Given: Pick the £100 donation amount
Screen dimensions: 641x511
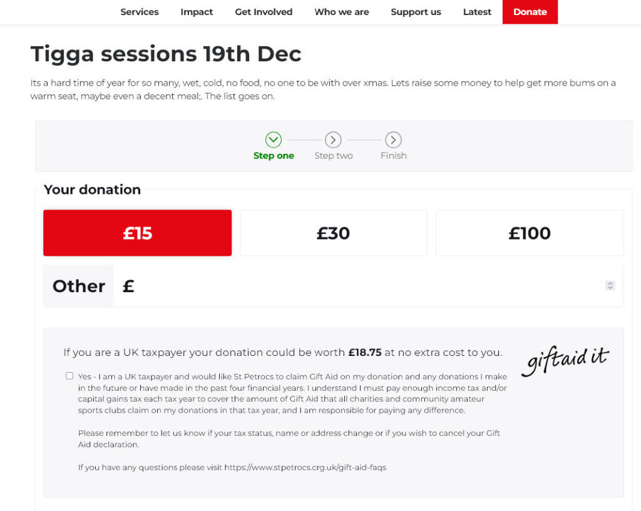Looking at the screenshot, I should pyautogui.click(x=530, y=233).
